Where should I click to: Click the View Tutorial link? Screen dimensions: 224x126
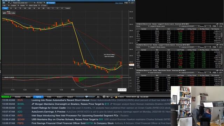coord(119,3)
